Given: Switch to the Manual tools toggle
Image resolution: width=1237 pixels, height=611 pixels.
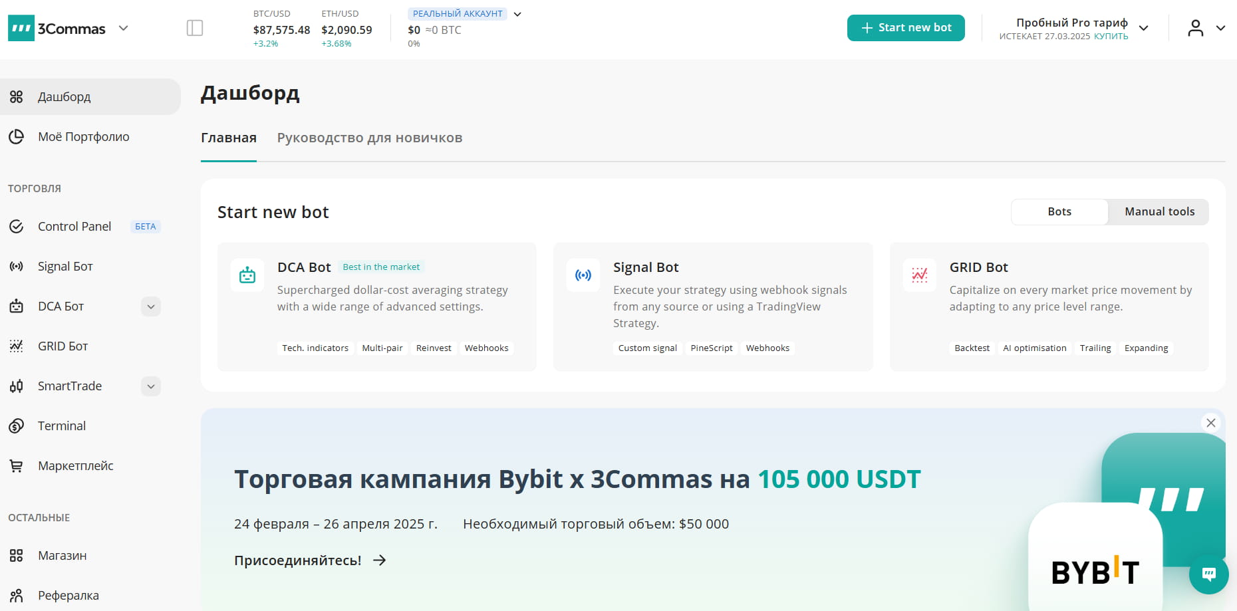Looking at the screenshot, I should point(1159,211).
